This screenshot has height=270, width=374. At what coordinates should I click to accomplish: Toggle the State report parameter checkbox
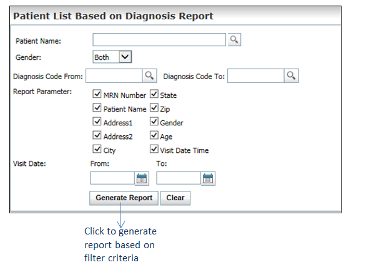coord(154,94)
